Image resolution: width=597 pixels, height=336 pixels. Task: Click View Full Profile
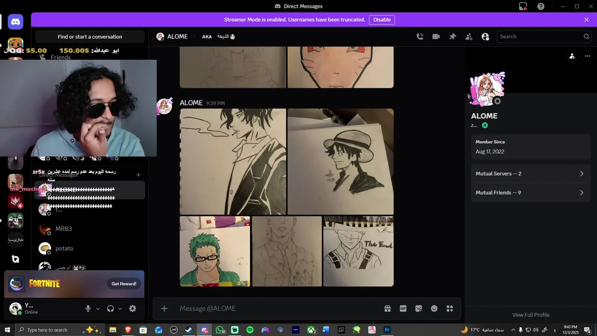coord(531,315)
